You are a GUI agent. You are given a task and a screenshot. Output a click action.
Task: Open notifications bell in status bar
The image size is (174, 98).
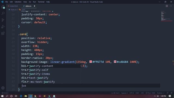[x=172, y=93]
